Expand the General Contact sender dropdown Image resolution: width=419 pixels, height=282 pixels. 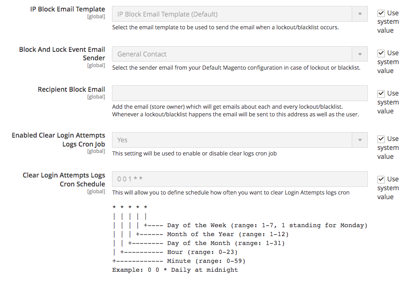click(x=240, y=54)
